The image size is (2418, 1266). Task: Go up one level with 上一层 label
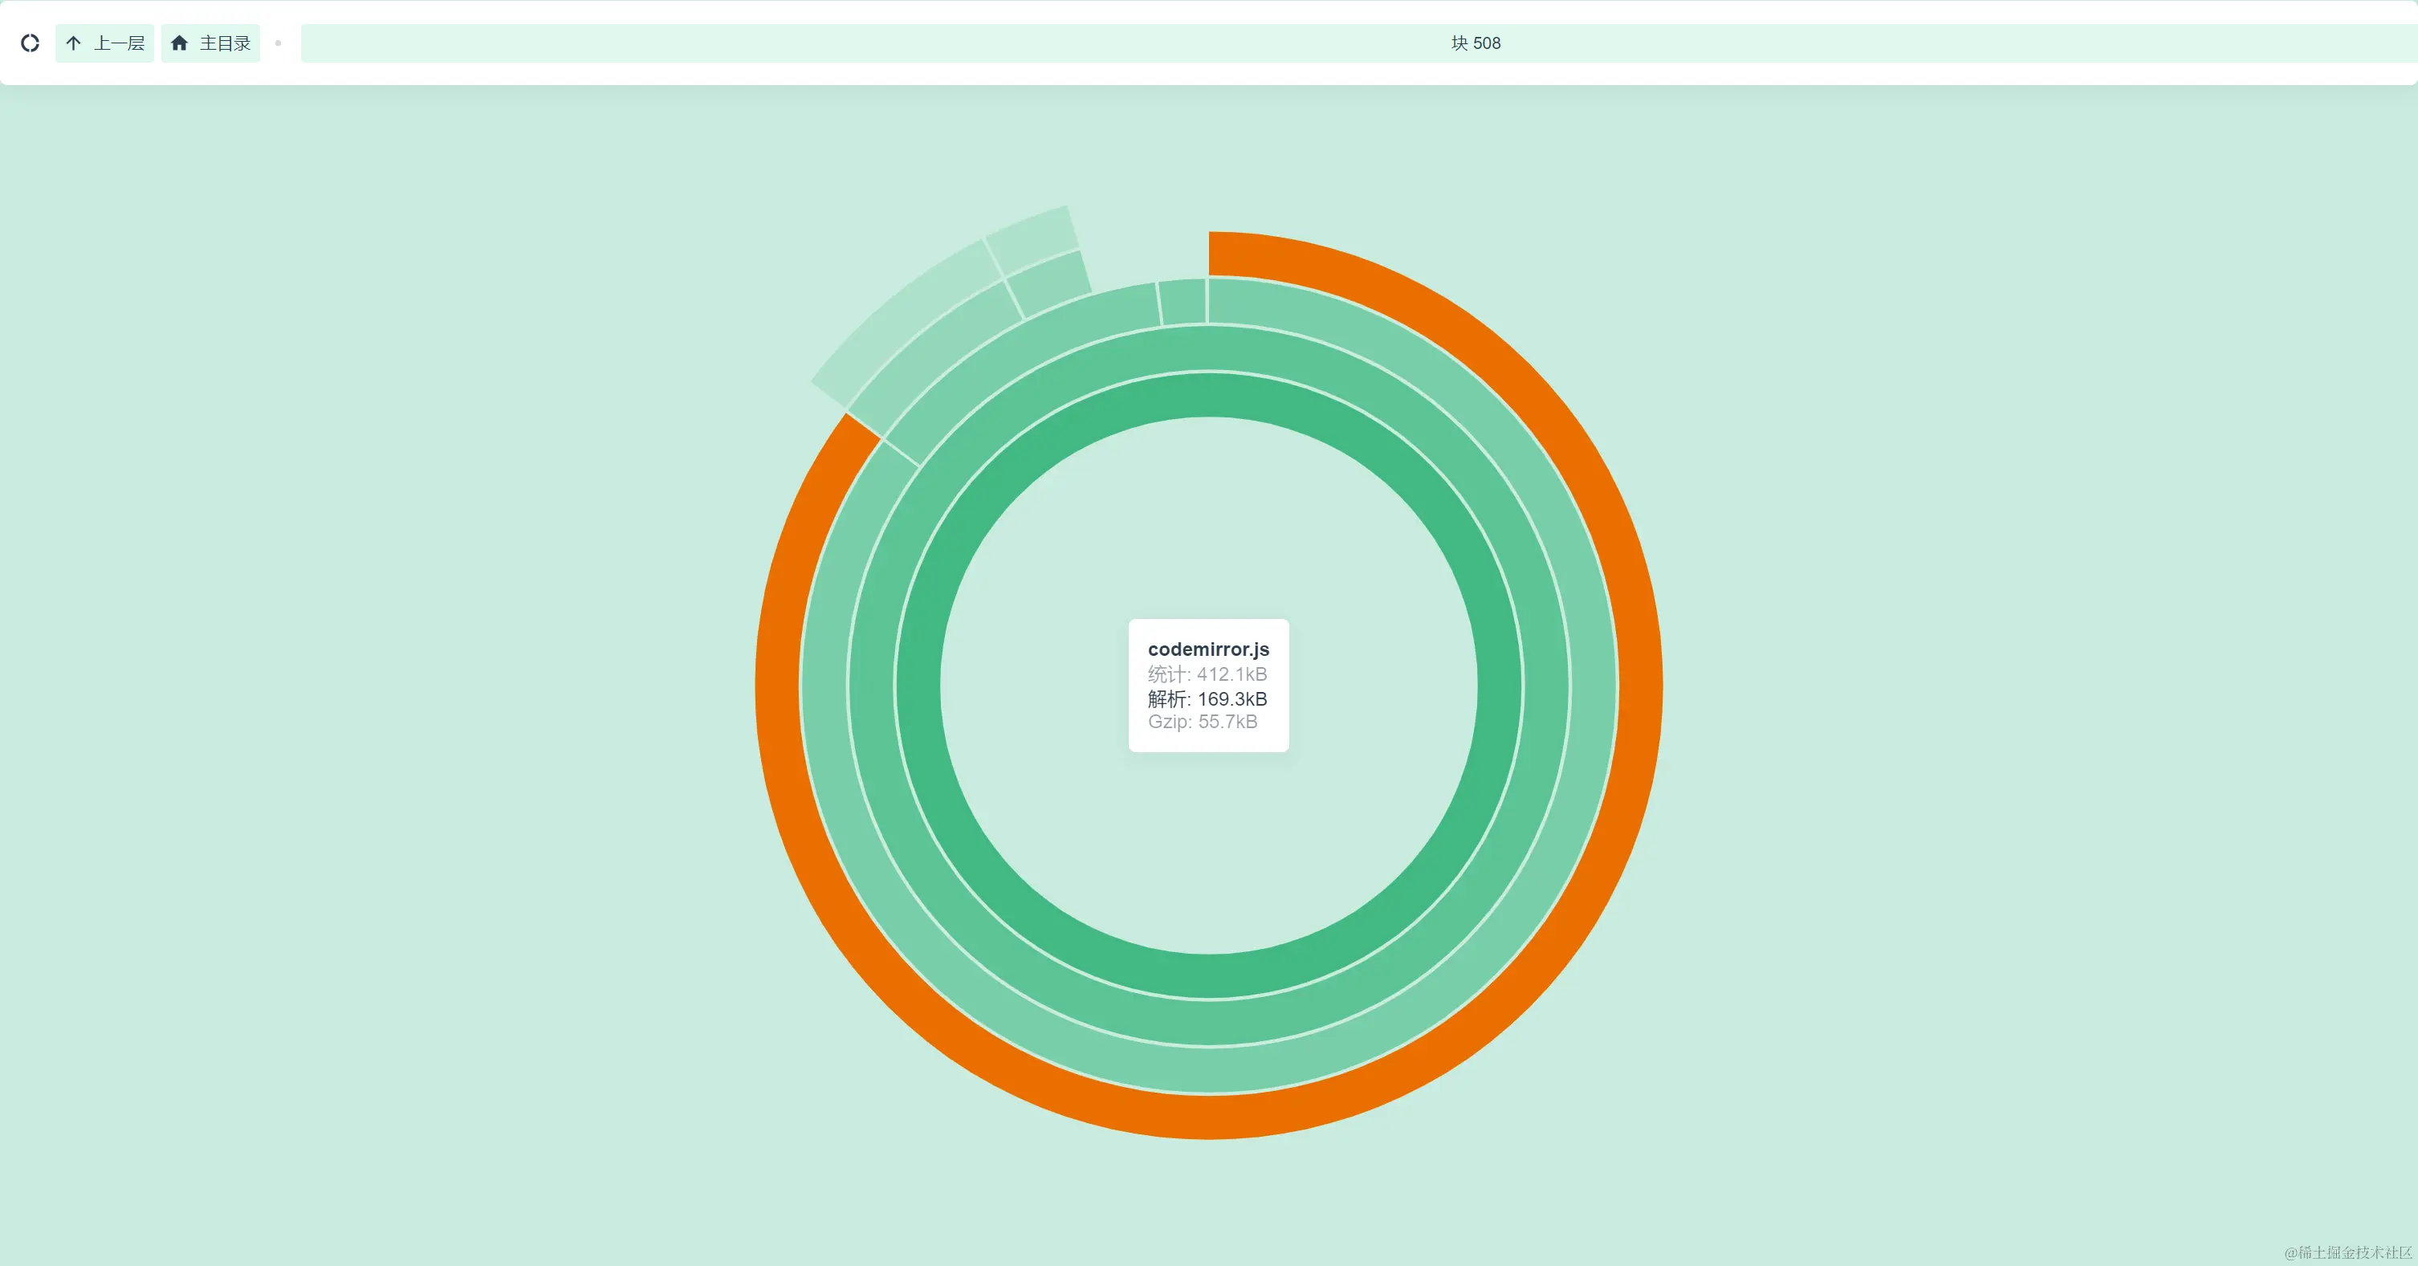click(119, 43)
